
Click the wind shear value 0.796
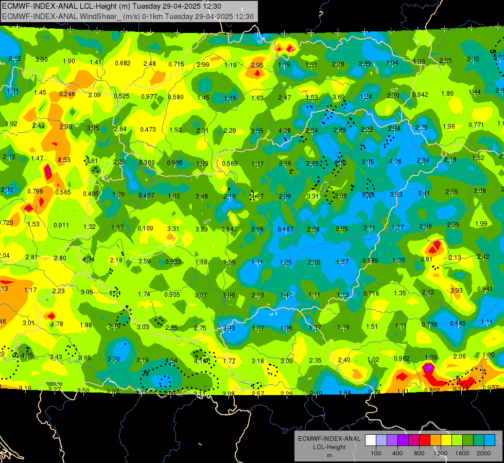tap(35, 191)
